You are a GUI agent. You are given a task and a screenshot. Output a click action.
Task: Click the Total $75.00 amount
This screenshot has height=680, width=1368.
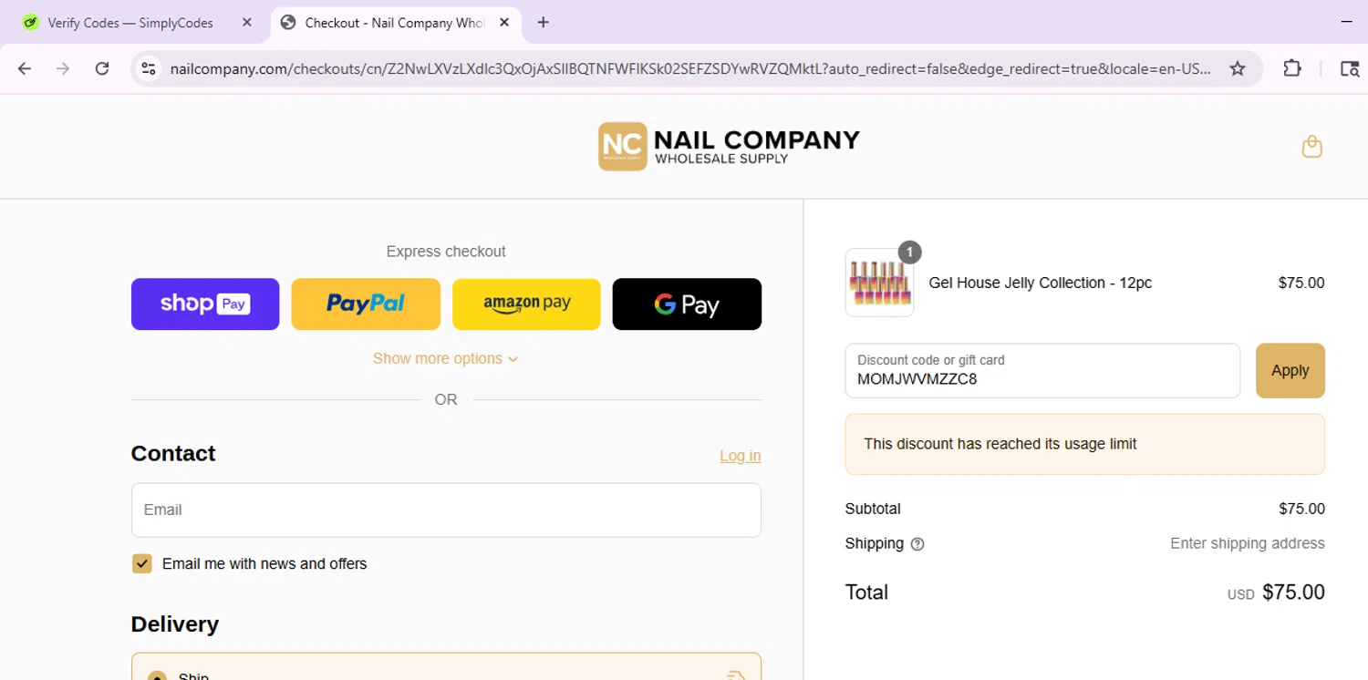click(1293, 592)
